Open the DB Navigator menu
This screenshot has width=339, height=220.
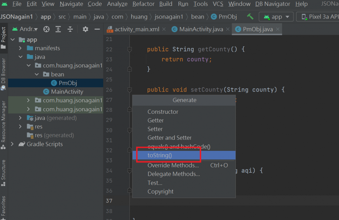(273, 4)
